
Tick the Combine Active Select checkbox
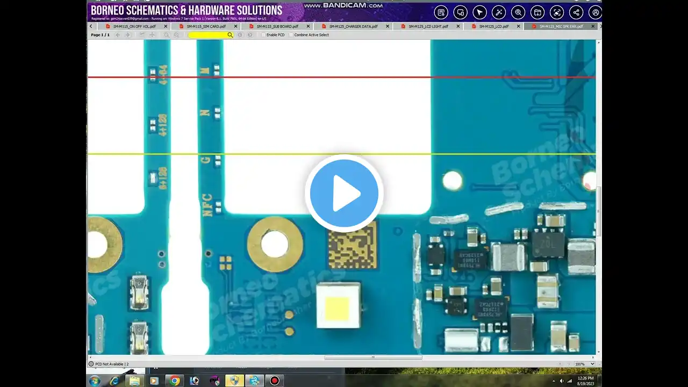pyautogui.click(x=291, y=35)
